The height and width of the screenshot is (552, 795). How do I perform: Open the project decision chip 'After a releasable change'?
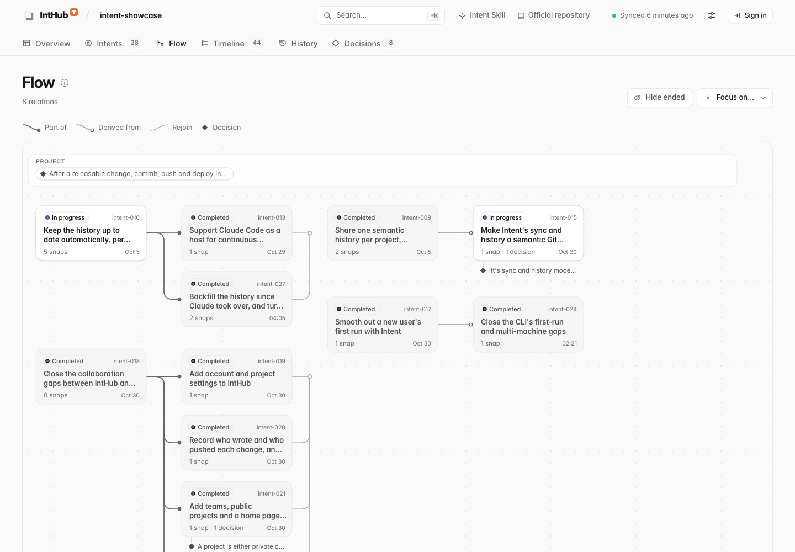(x=135, y=174)
